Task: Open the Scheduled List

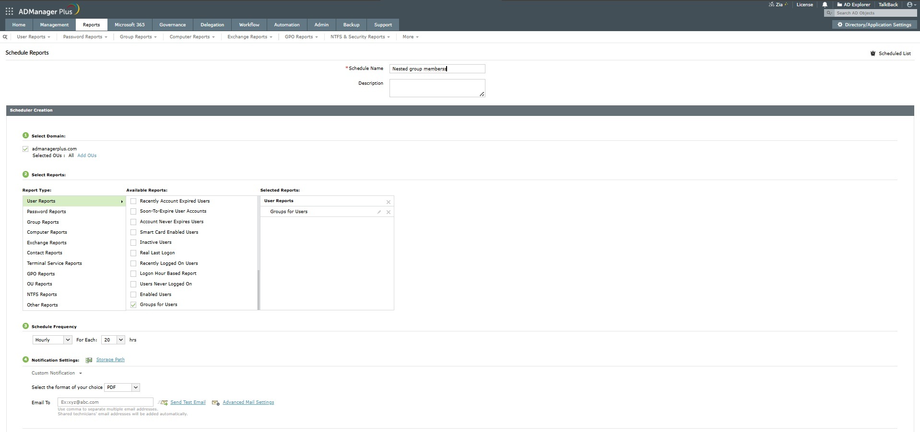Action: (894, 53)
